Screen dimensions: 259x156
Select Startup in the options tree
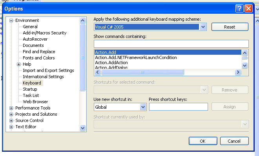tap(30, 89)
